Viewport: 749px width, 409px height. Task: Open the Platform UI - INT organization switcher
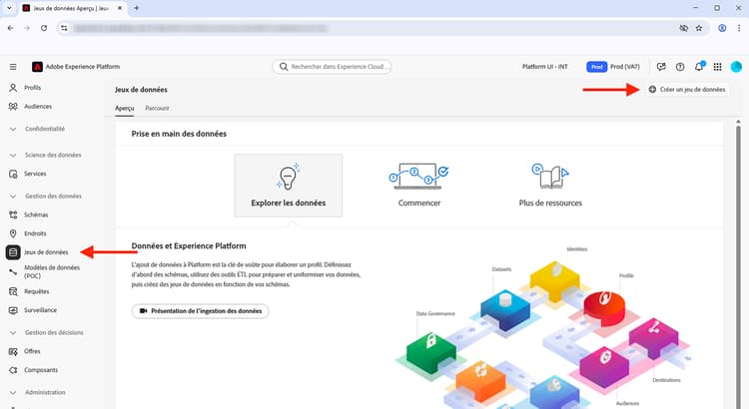tap(544, 67)
